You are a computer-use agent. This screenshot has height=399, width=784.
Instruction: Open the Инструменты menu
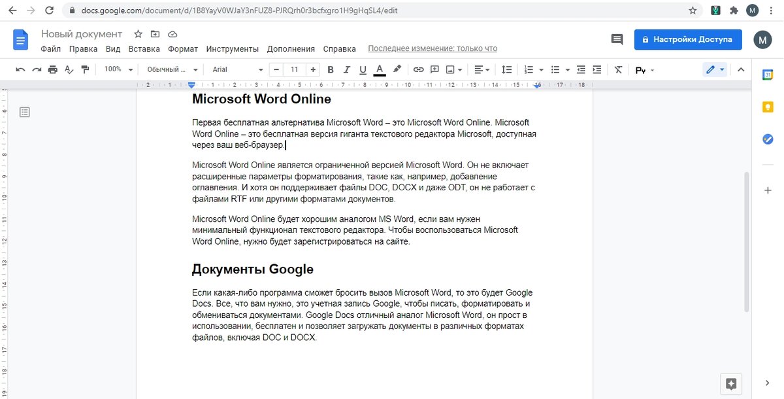point(233,48)
